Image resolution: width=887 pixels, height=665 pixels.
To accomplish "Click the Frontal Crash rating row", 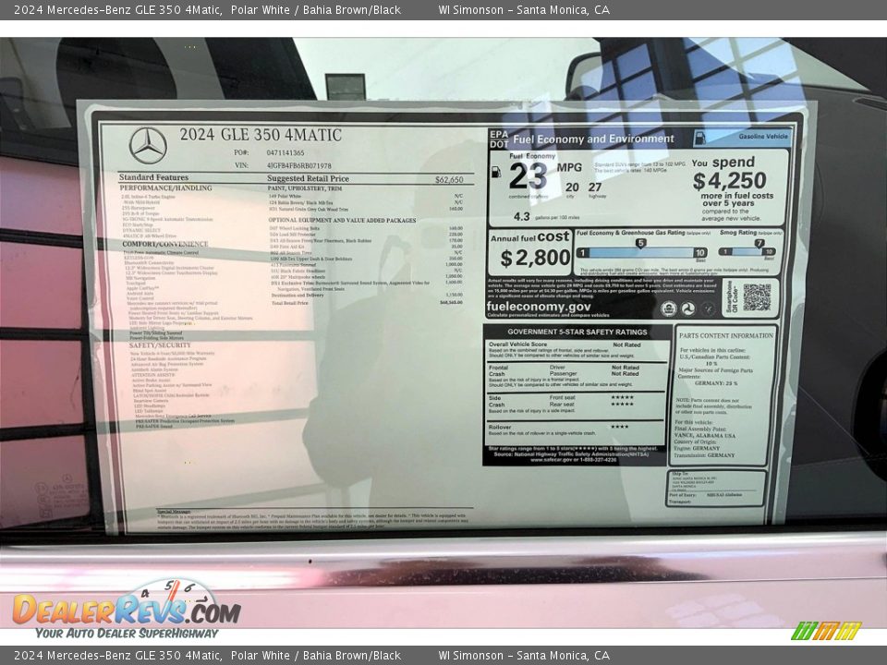I will (x=577, y=376).
